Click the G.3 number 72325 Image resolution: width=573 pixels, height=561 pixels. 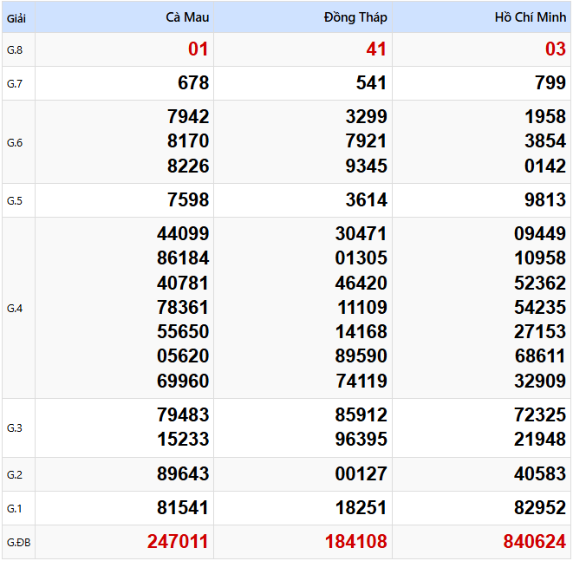tap(540, 414)
